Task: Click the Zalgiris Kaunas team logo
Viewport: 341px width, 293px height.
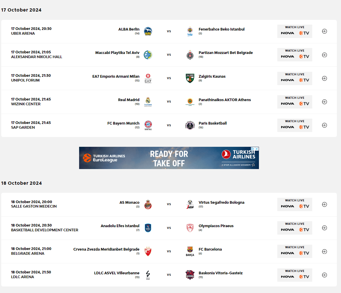Action: 190,78
